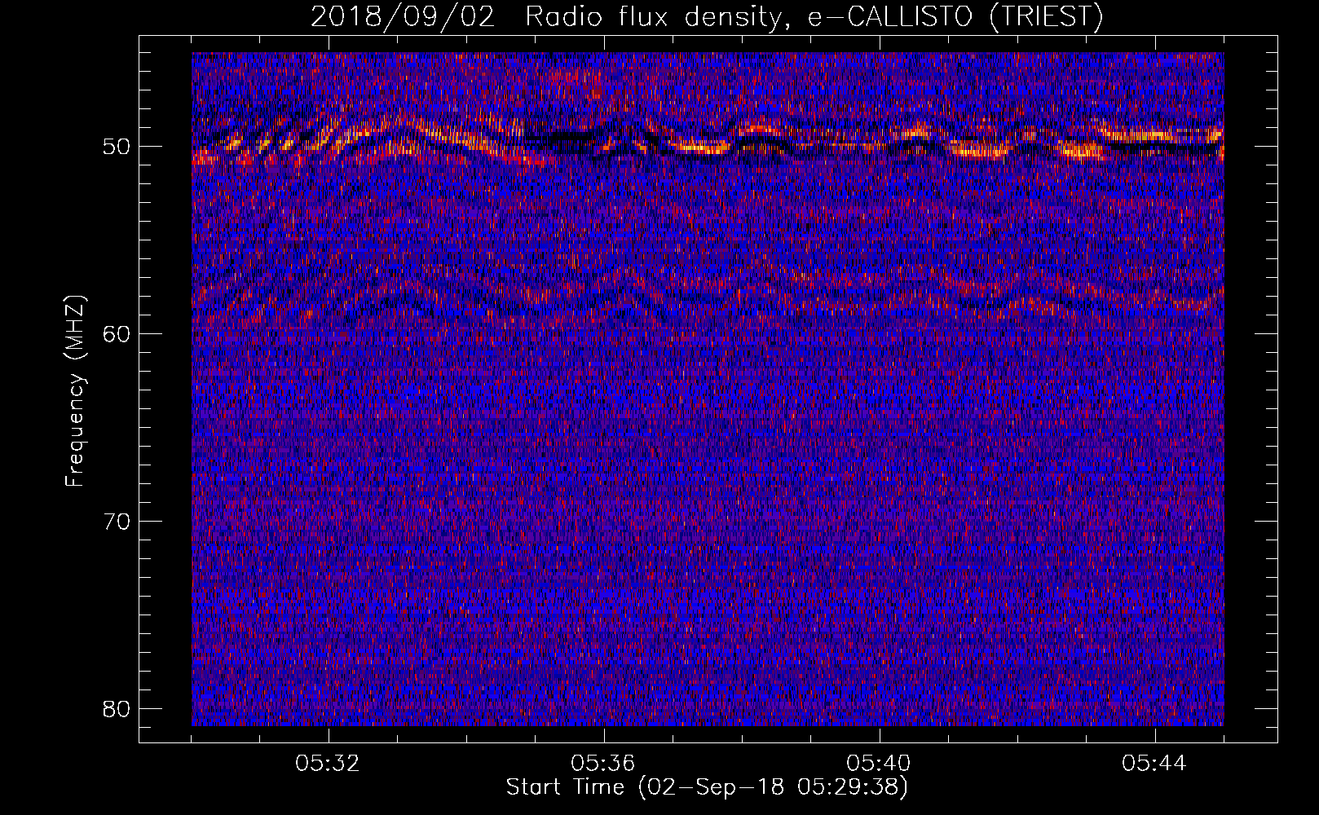Click the 'Frequency (MHZ)' axis label
The width and height of the screenshot is (1319, 815).
pos(74,391)
